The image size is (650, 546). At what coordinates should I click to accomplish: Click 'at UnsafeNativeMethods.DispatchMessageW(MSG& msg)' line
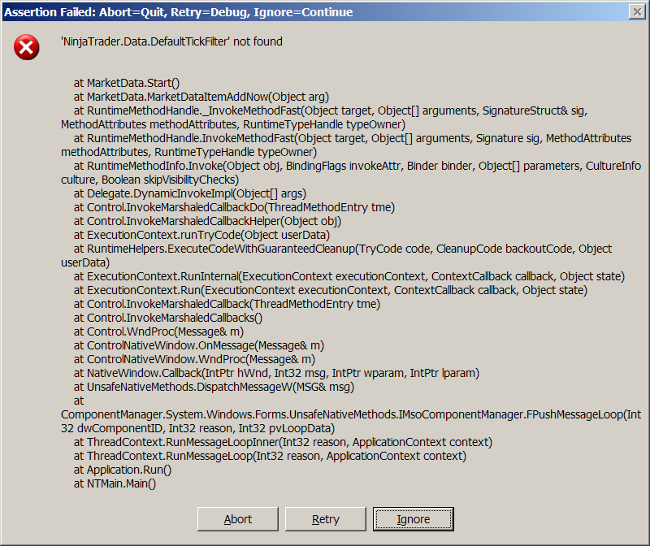coord(214,387)
